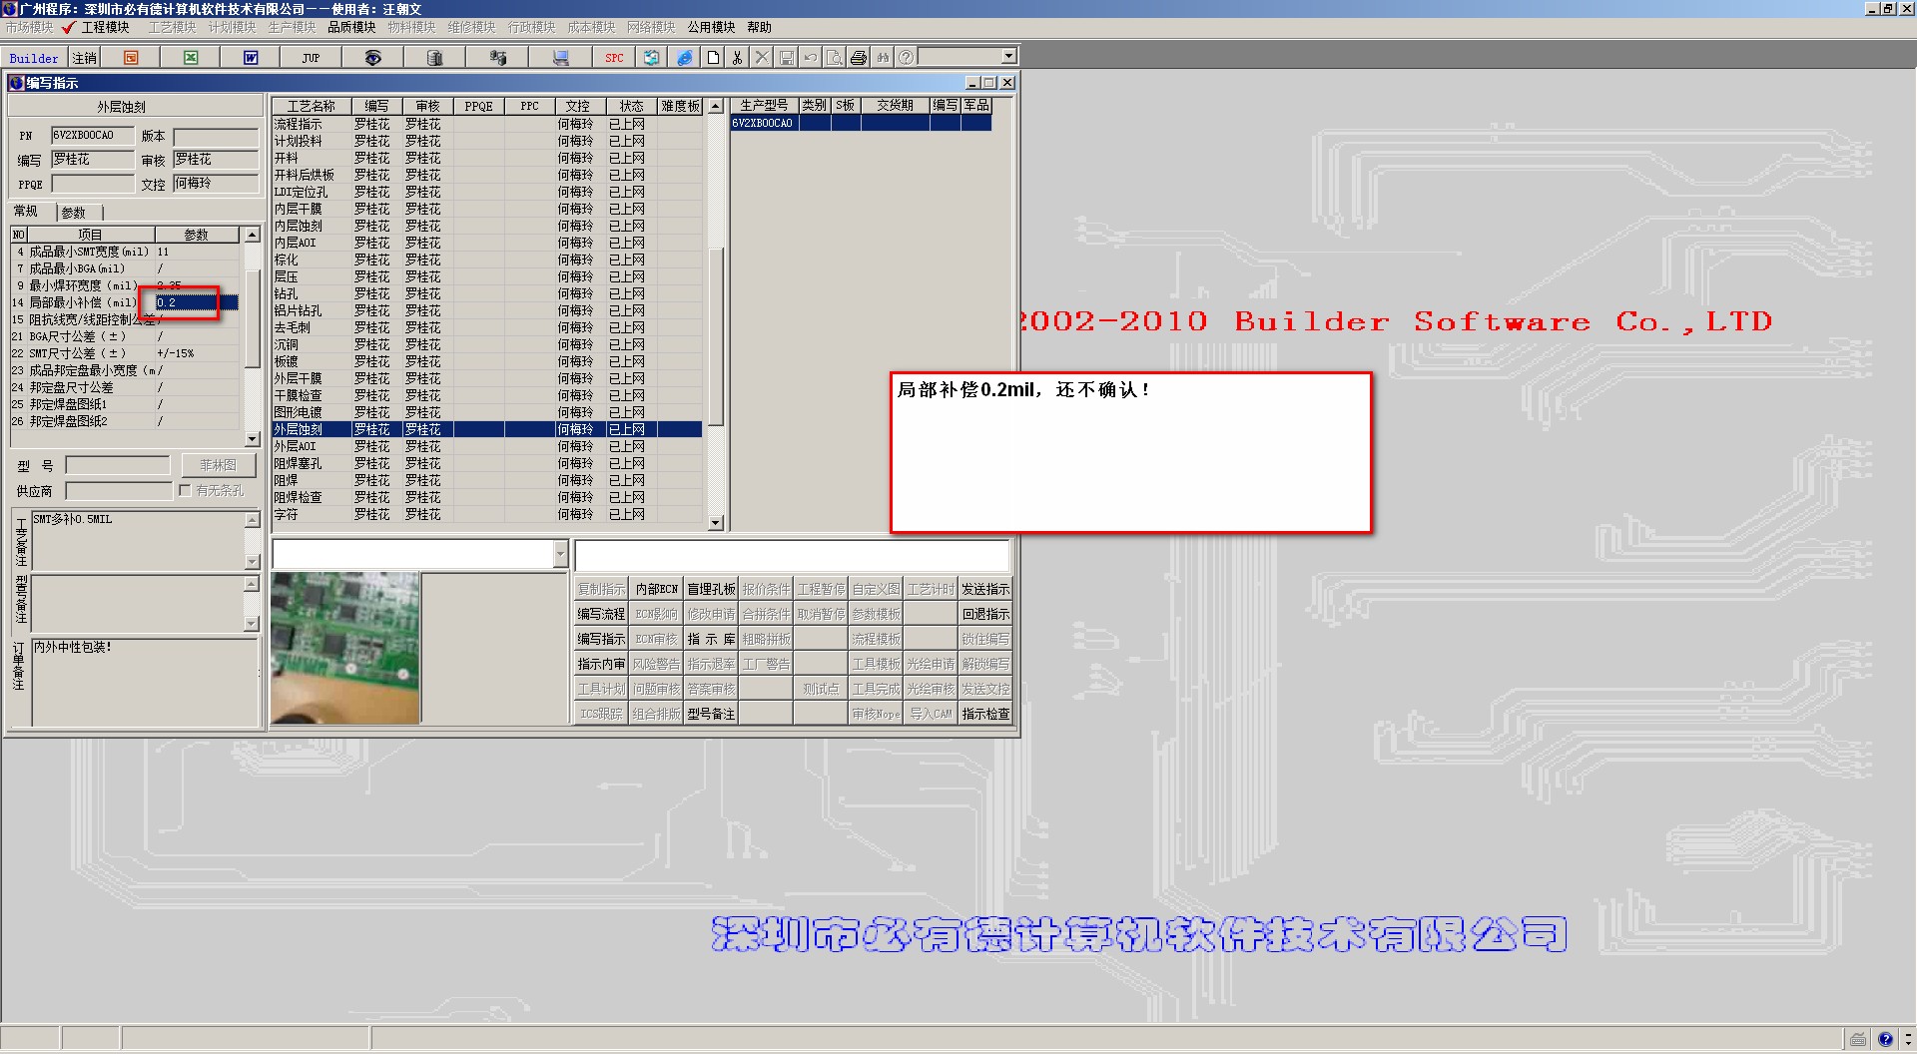Open the 帮助 menu
Viewport: 1917px width, 1054px height.
coord(759,27)
